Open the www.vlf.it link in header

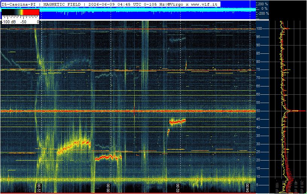(204, 4)
